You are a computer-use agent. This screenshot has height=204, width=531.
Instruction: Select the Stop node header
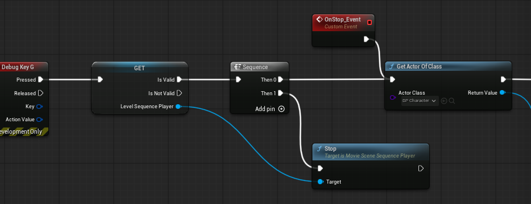371,152
